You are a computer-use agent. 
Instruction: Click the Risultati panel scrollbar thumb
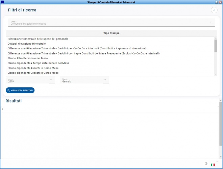(221, 124)
